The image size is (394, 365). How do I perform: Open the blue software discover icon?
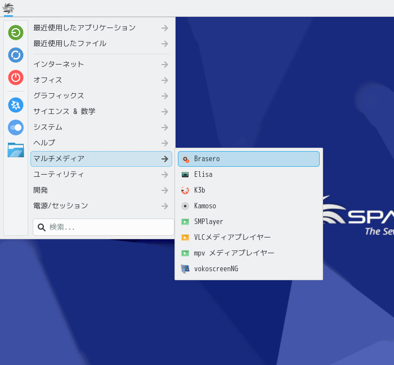point(16,105)
